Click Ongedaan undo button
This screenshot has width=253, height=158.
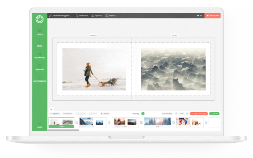[54, 114]
